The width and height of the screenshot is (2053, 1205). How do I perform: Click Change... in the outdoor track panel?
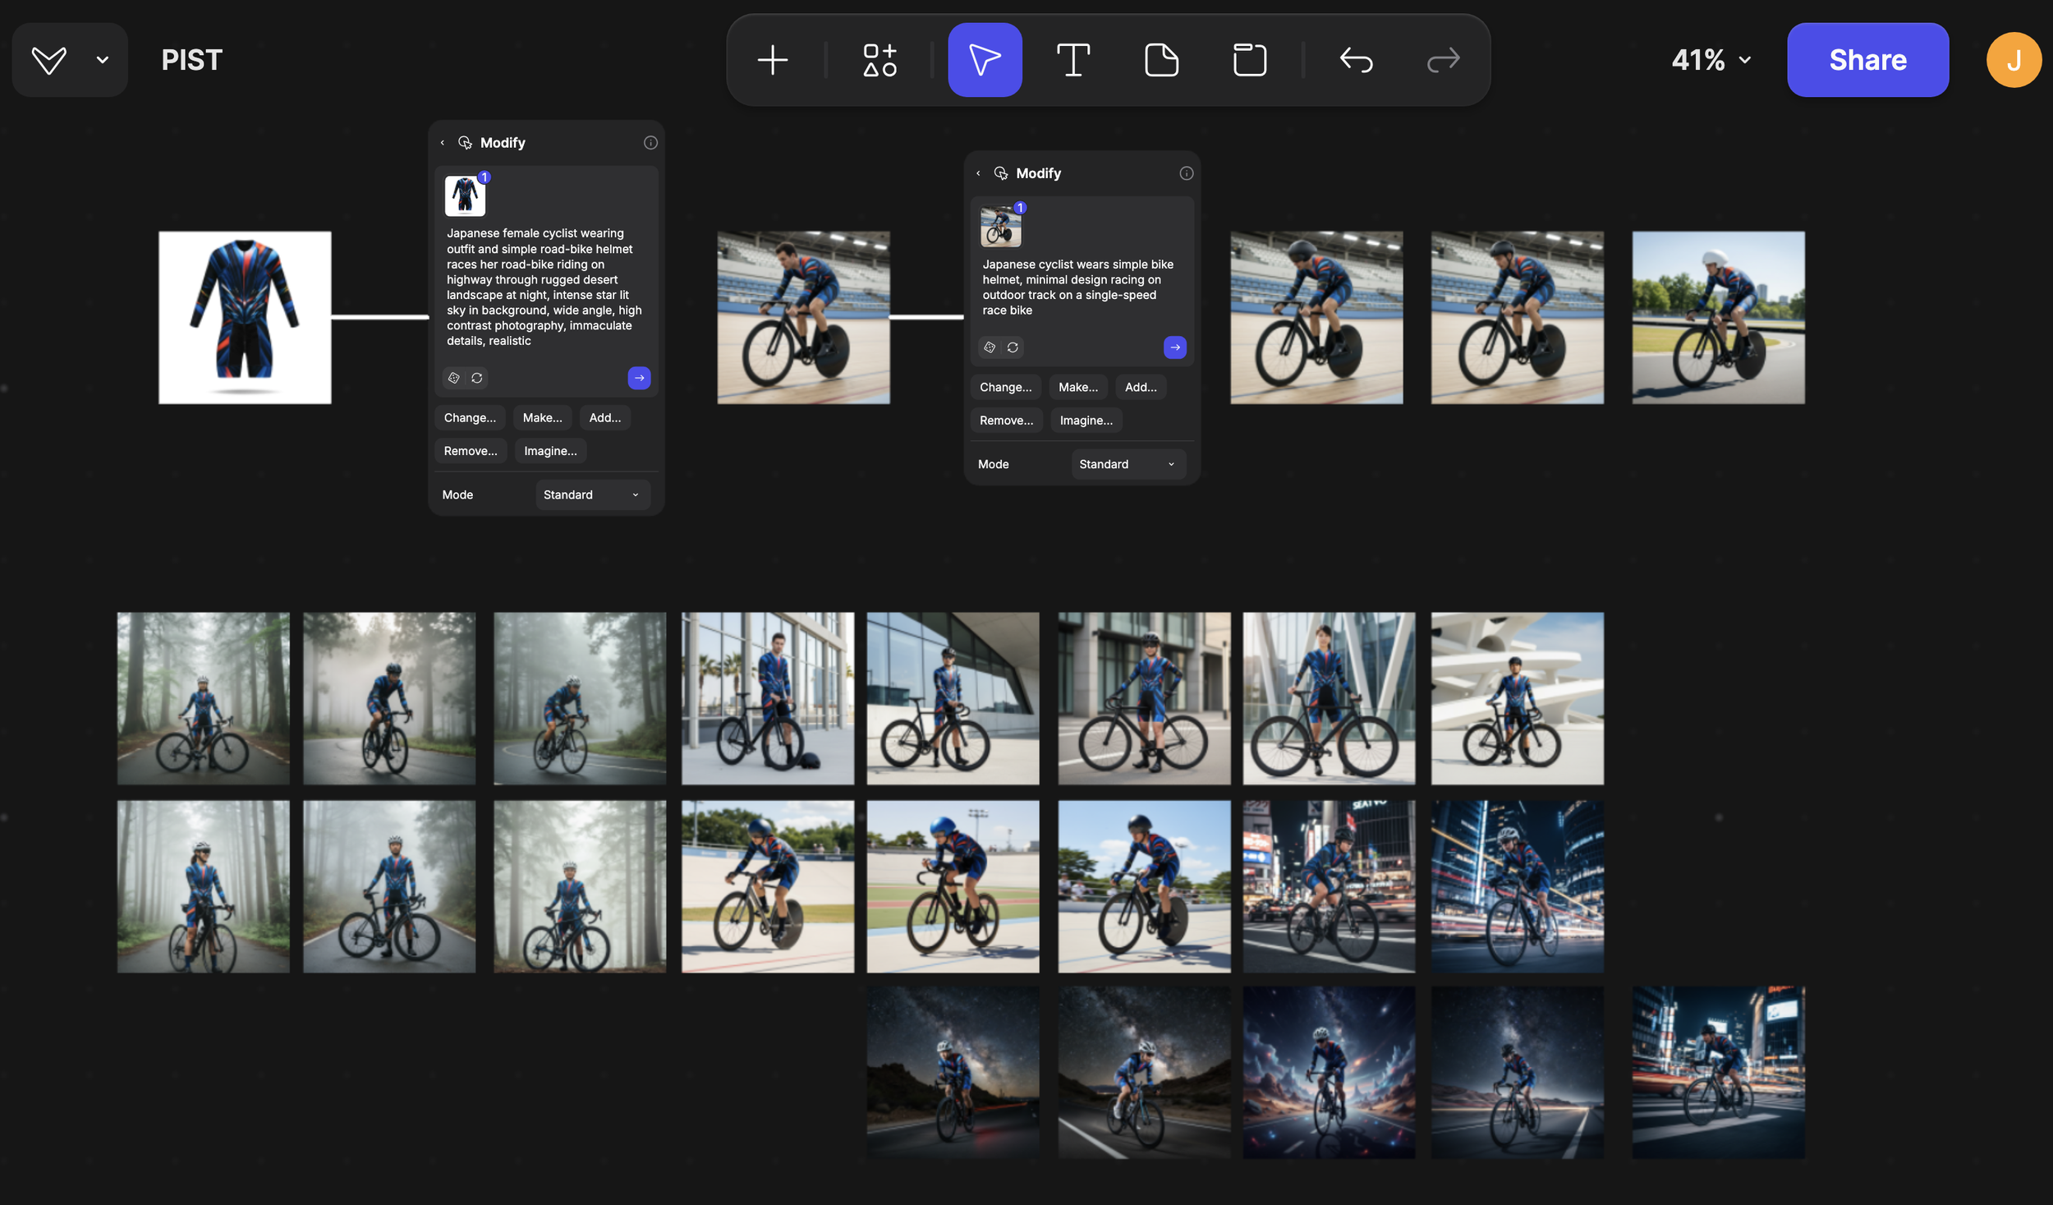[1006, 388]
